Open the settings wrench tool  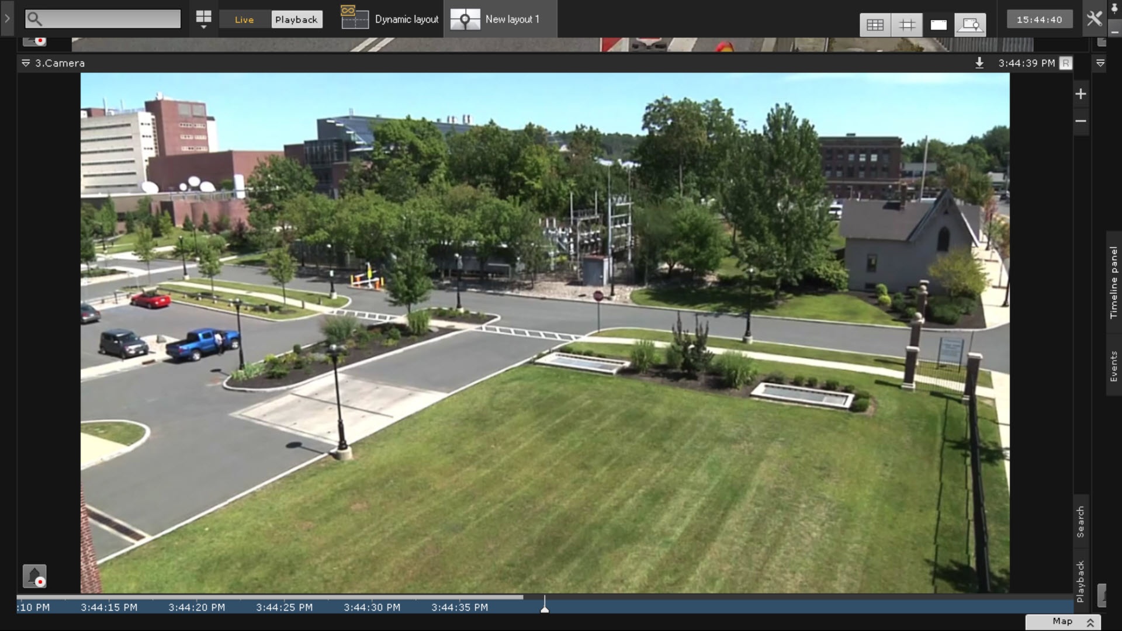coord(1094,19)
